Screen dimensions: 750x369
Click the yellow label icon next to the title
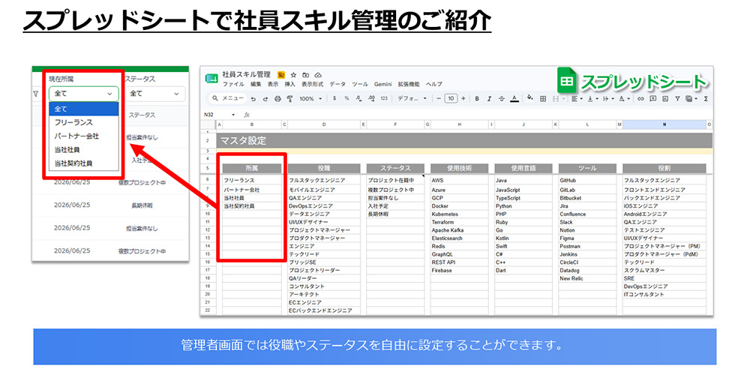coord(281,75)
